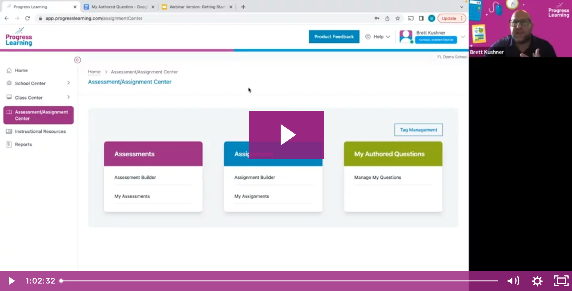Toggle fullscreen playback mode
The height and width of the screenshot is (291, 572).
pos(561,281)
